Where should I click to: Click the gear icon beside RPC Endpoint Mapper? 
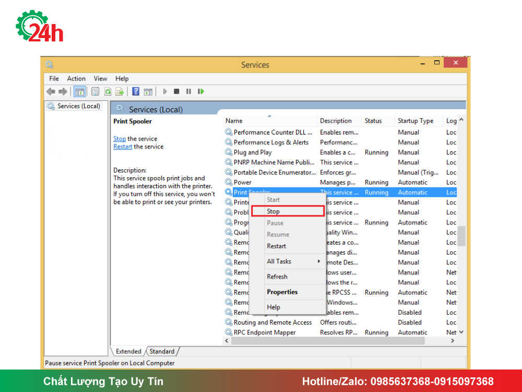click(x=229, y=332)
